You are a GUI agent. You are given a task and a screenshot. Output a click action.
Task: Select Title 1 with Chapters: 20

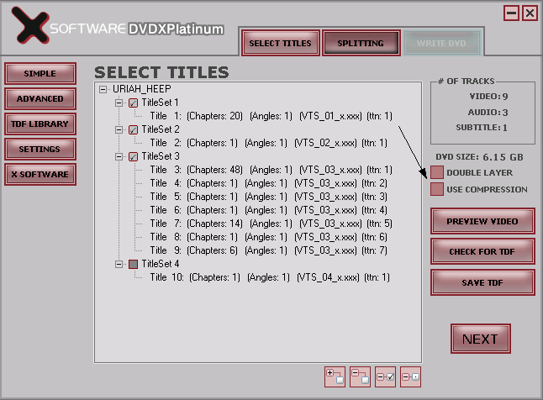click(271, 116)
